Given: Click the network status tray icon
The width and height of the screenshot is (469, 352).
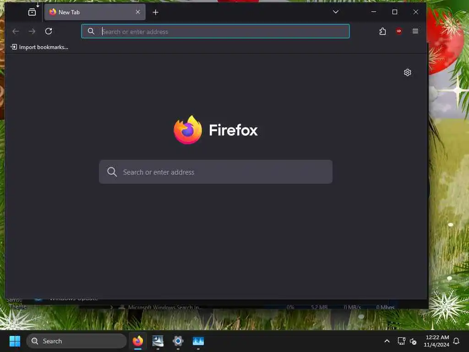Looking at the screenshot, I should 401,341.
